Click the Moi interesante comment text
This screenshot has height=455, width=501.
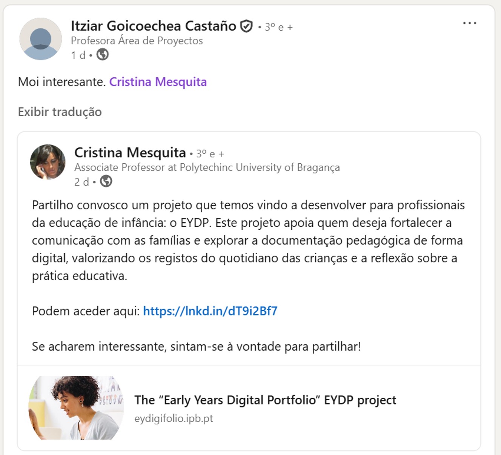(61, 82)
